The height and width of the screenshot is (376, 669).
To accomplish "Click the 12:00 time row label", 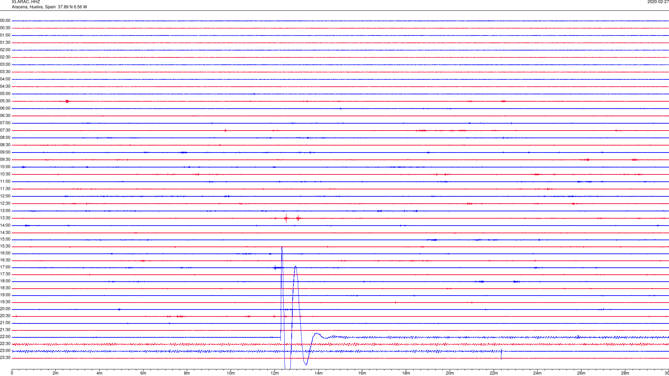I will tap(5, 196).
